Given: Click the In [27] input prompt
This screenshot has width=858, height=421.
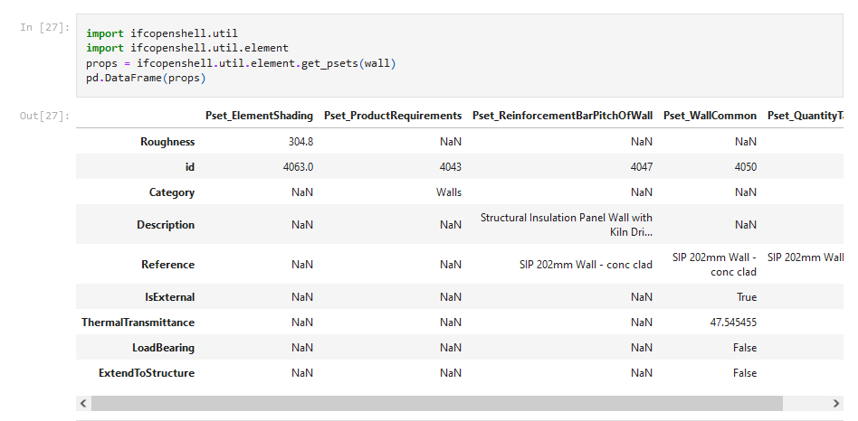Looking at the screenshot, I should [44, 28].
